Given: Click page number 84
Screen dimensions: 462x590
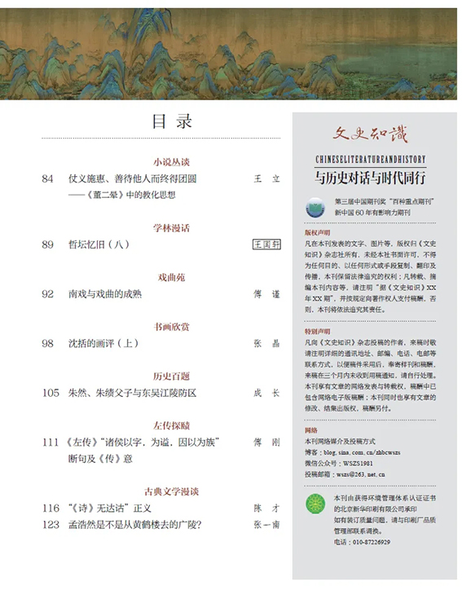Looking at the screenshot, I should point(47,178).
